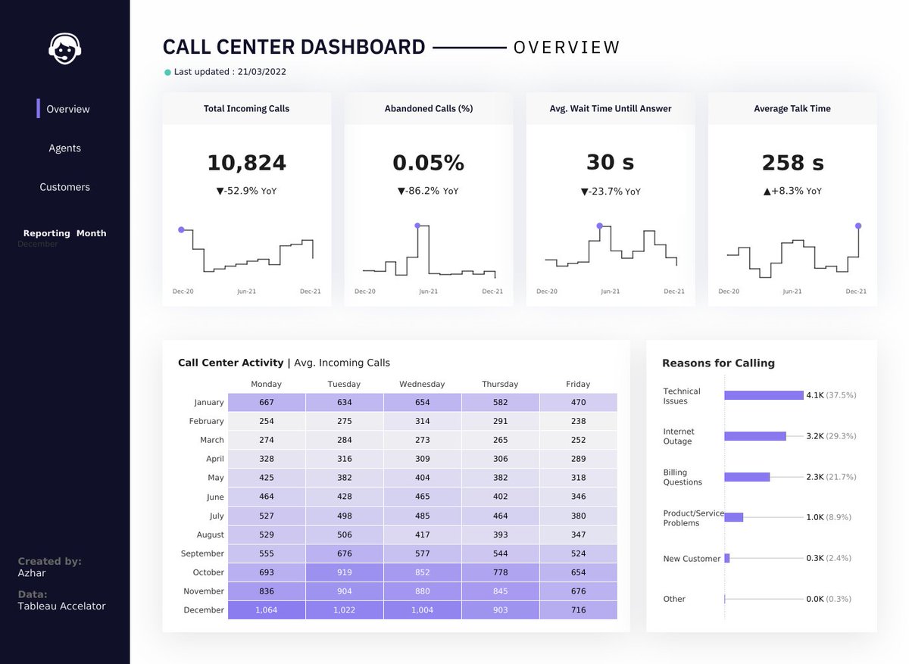Click the September Tuesday cell 676
Screen dimensions: 909x664
[x=345, y=553]
